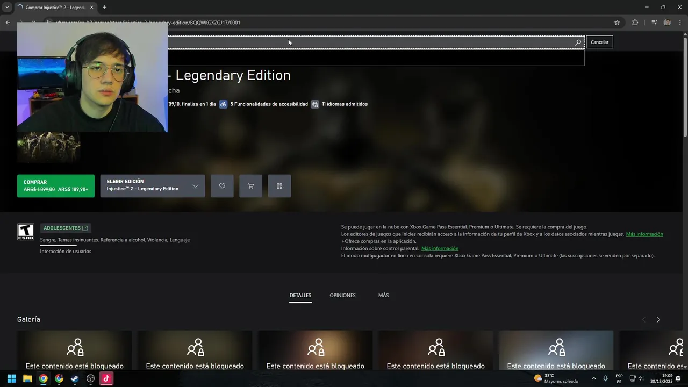Switch to the Más tab

(x=383, y=296)
